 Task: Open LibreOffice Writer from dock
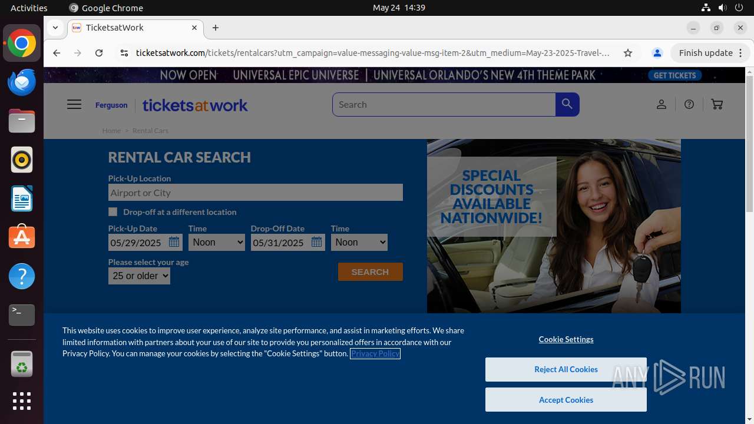(22, 198)
